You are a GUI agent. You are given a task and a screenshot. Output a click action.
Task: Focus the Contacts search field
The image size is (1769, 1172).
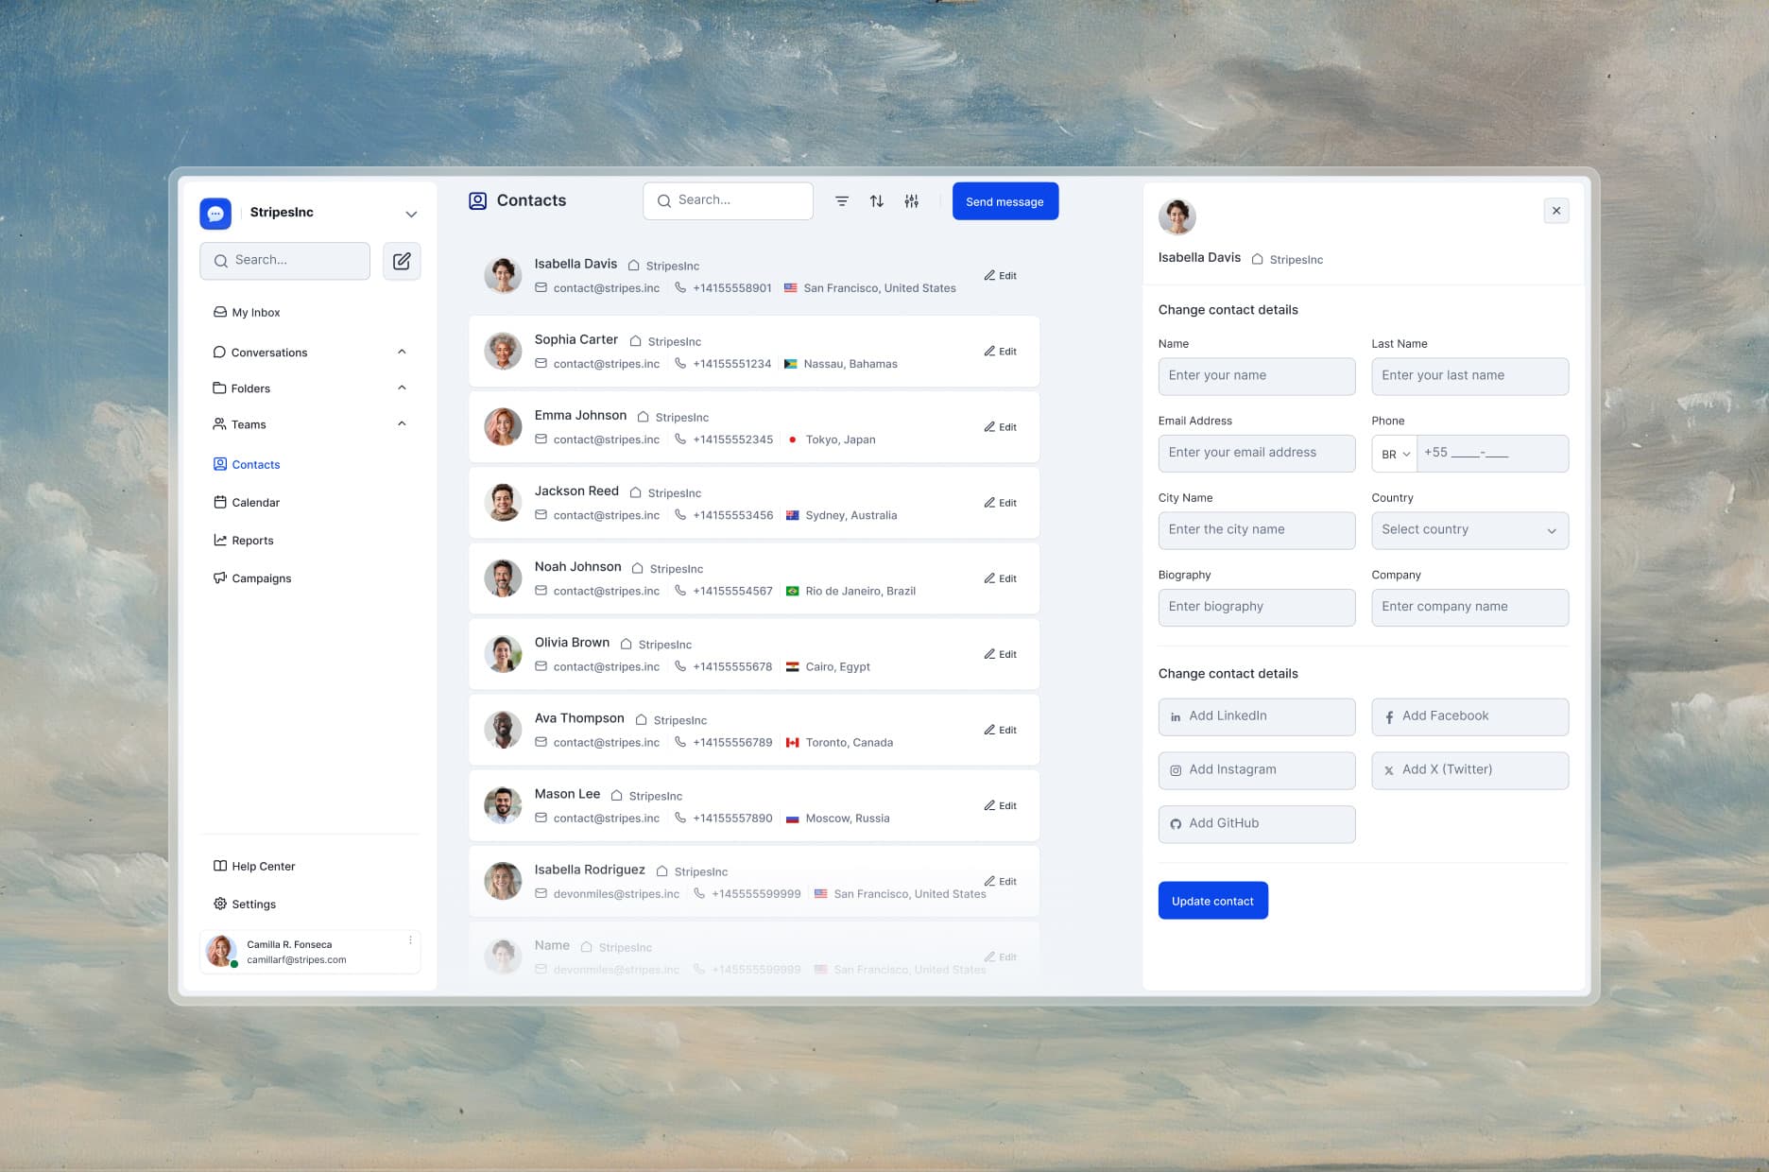pyautogui.click(x=728, y=200)
